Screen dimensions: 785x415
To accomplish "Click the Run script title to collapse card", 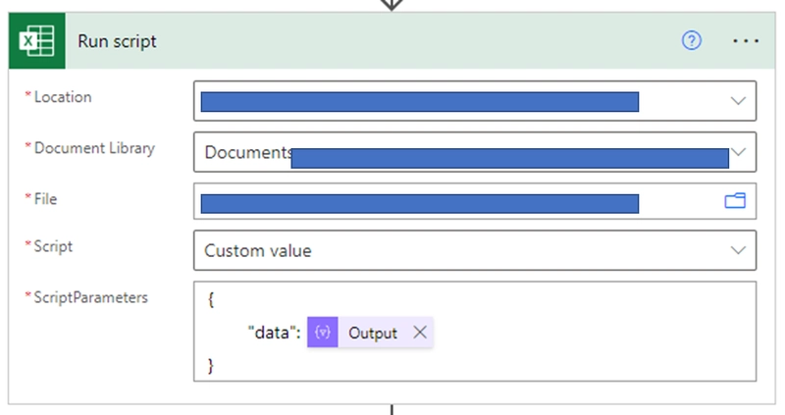I will click(117, 41).
